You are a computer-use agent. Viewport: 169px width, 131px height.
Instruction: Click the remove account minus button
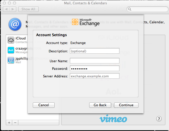[x=15, y=122]
